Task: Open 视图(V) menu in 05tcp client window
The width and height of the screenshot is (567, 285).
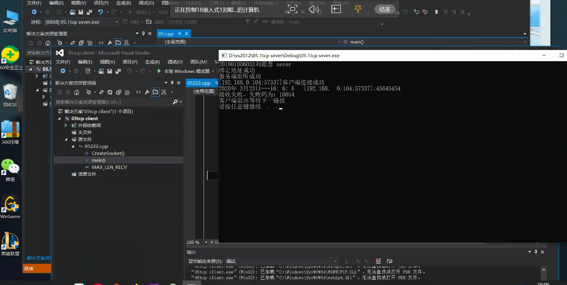Action: click(x=107, y=62)
